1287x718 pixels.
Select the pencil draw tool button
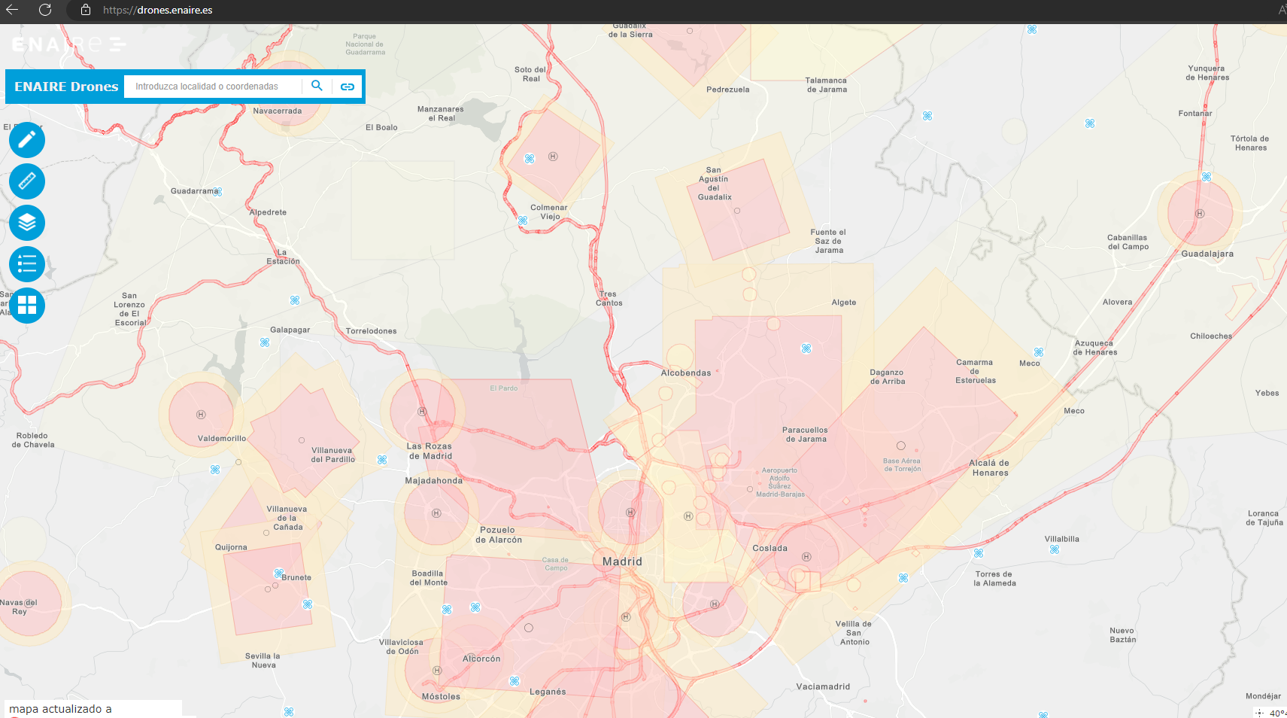pos(27,140)
